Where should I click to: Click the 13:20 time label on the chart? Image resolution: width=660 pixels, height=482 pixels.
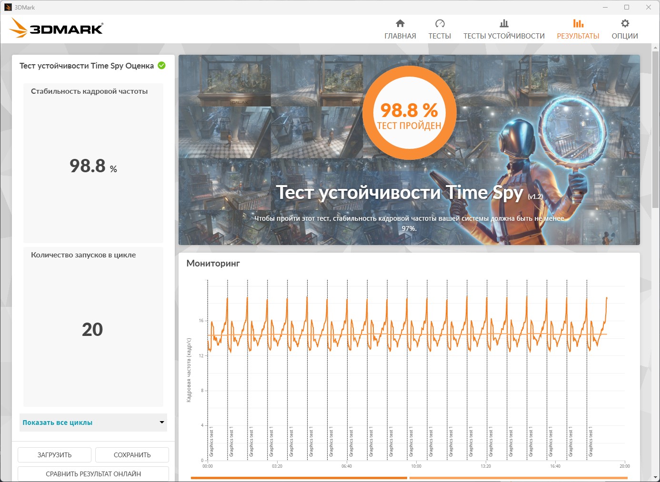pyautogui.click(x=486, y=466)
